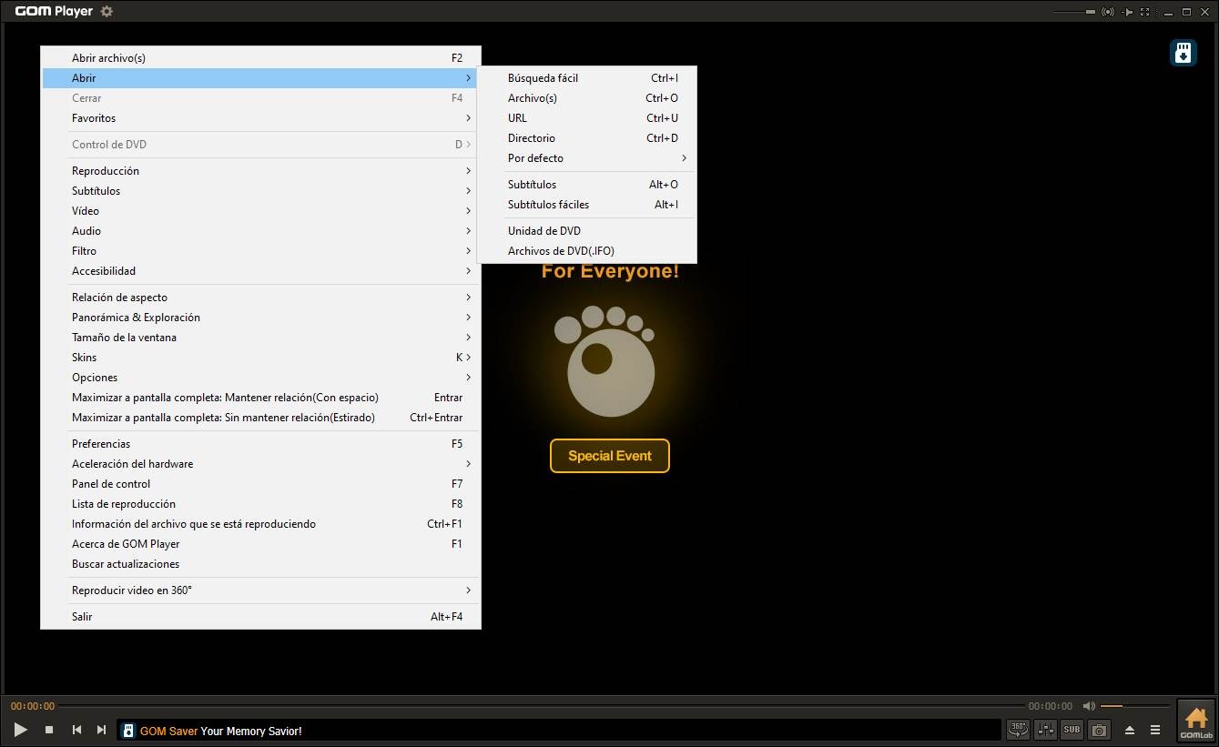Expand the Por defecto submenu
Screen dimensions: 1219x747
[587, 158]
